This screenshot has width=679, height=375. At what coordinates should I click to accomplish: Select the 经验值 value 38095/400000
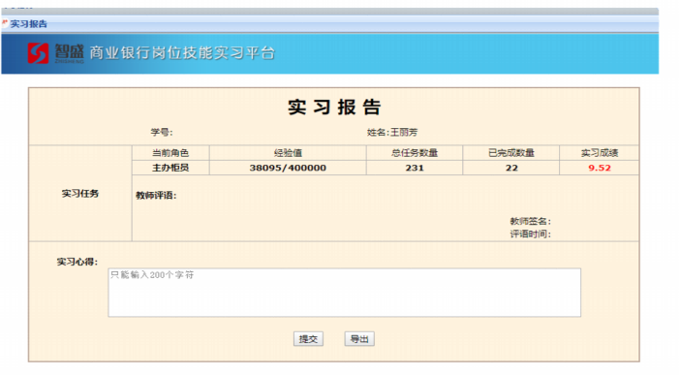tap(288, 168)
